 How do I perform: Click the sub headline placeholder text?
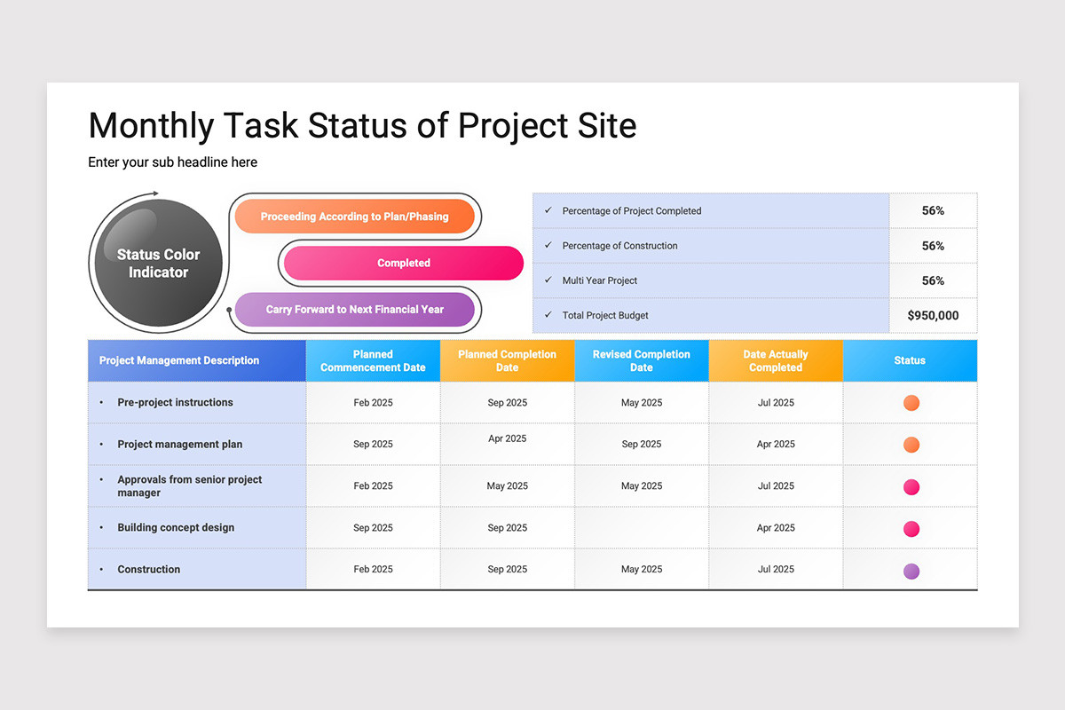[x=172, y=162]
